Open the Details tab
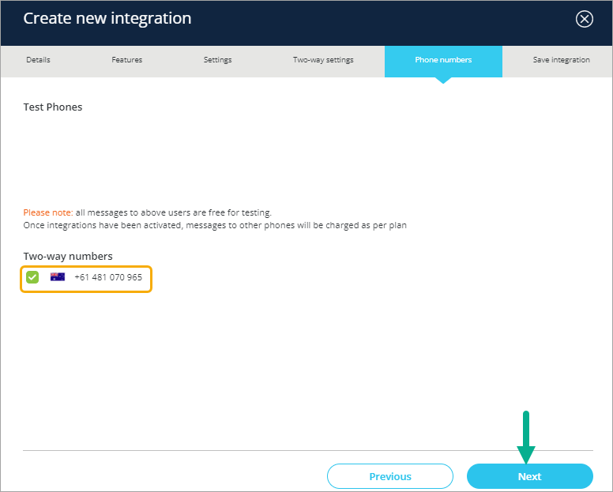613x492 pixels. pyautogui.click(x=38, y=60)
